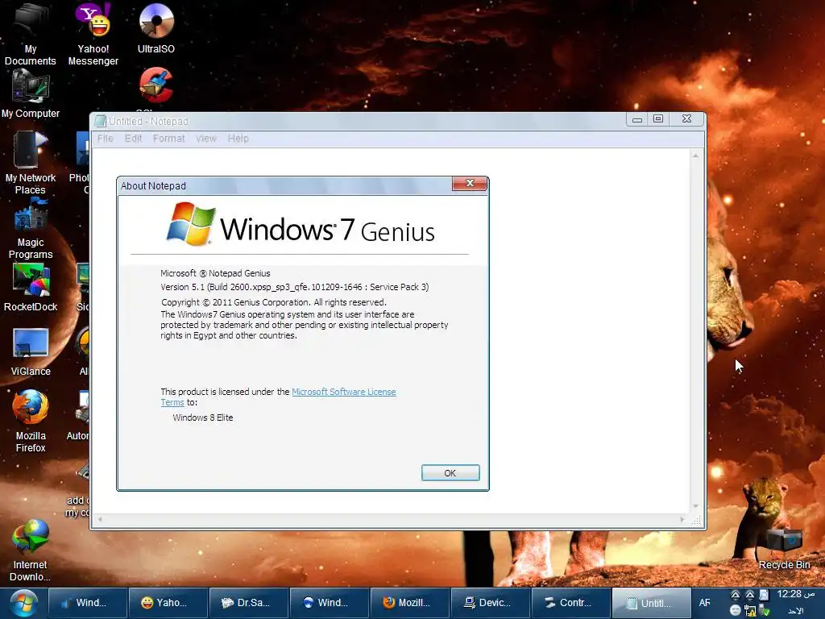Switch to the Contr... taskbar button
Image resolution: width=825 pixels, height=619 pixels.
tap(571, 603)
